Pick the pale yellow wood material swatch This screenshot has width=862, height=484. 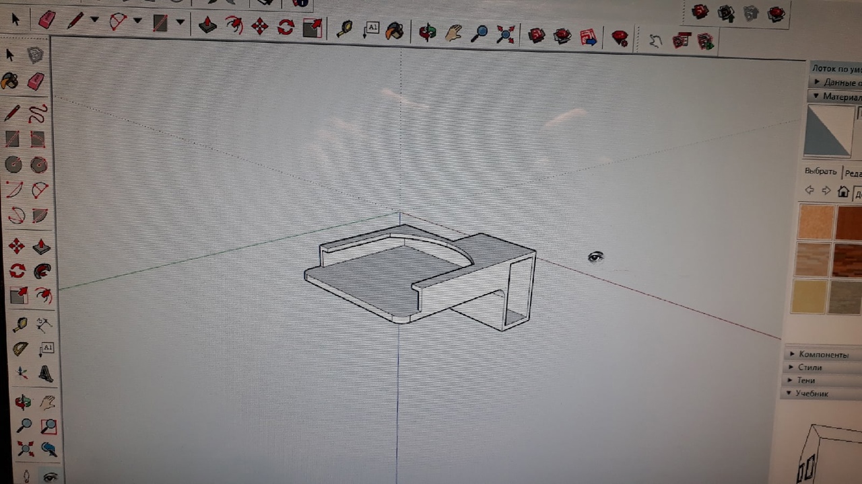[x=809, y=296]
